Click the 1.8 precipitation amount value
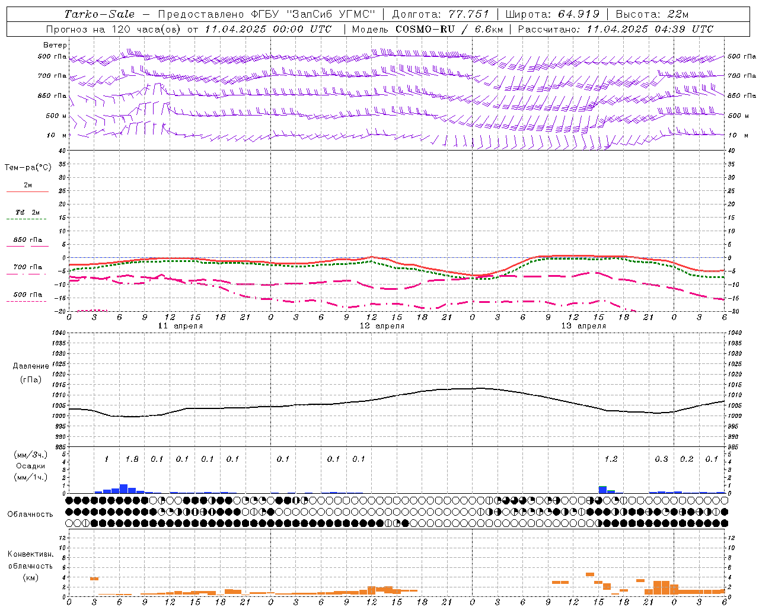The image size is (759, 607). pyautogui.click(x=132, y=459)
